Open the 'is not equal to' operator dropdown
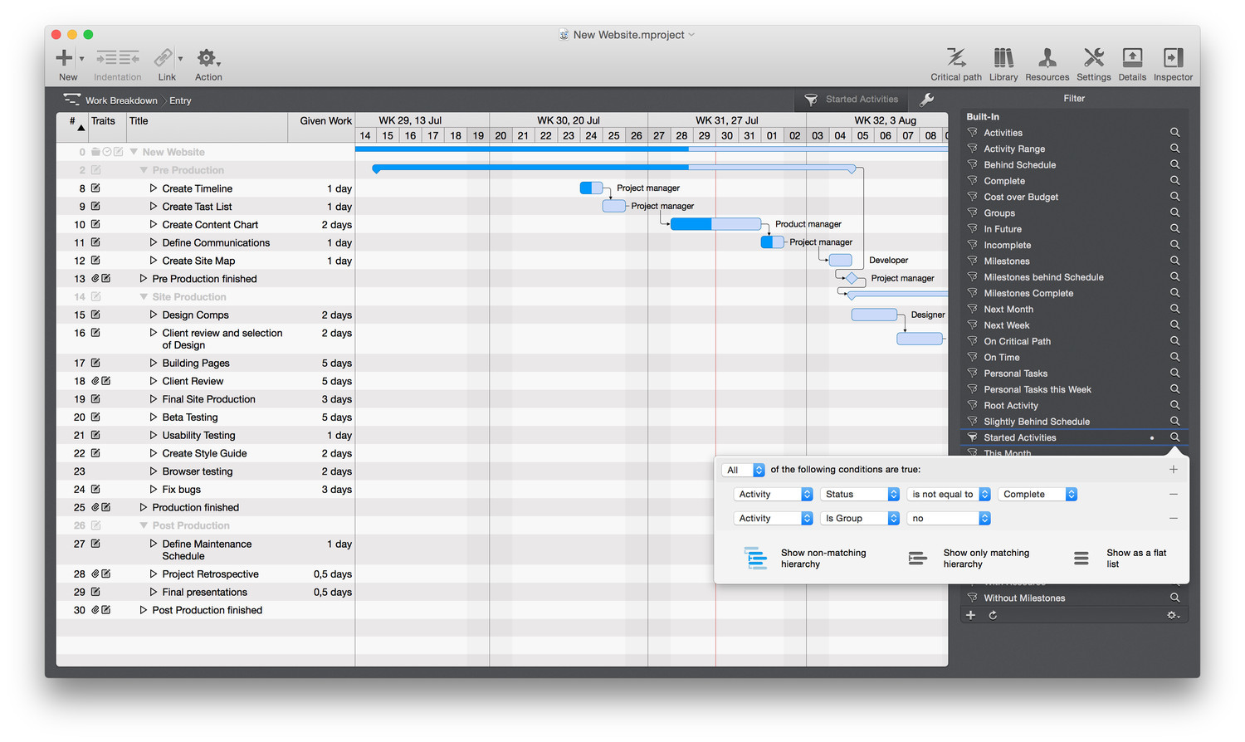Screen dimensions: 1245x742 (x=950, y=494)
